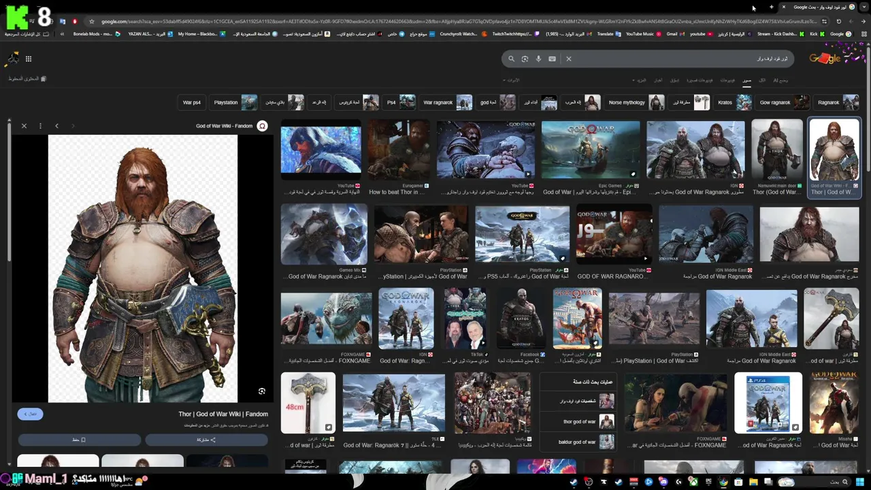Filter by Ps4 chip

pos(400,103)
